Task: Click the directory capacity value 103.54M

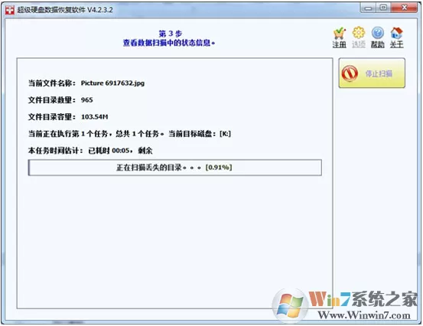Action: coord(94,117)
